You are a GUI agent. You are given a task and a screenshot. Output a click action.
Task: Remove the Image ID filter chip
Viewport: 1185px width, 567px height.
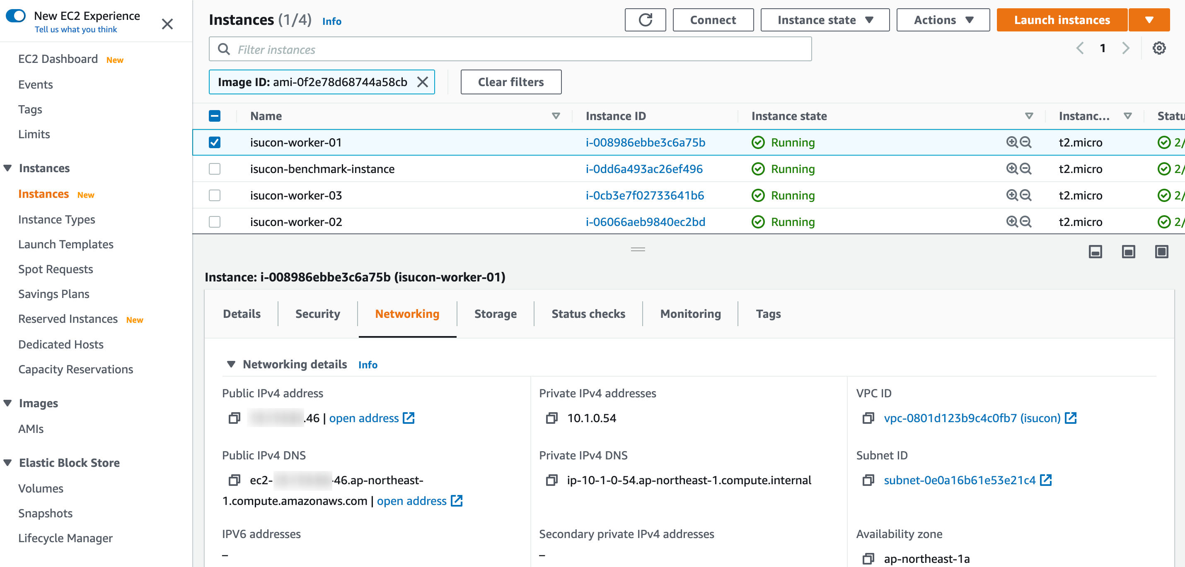pos(422,82)
